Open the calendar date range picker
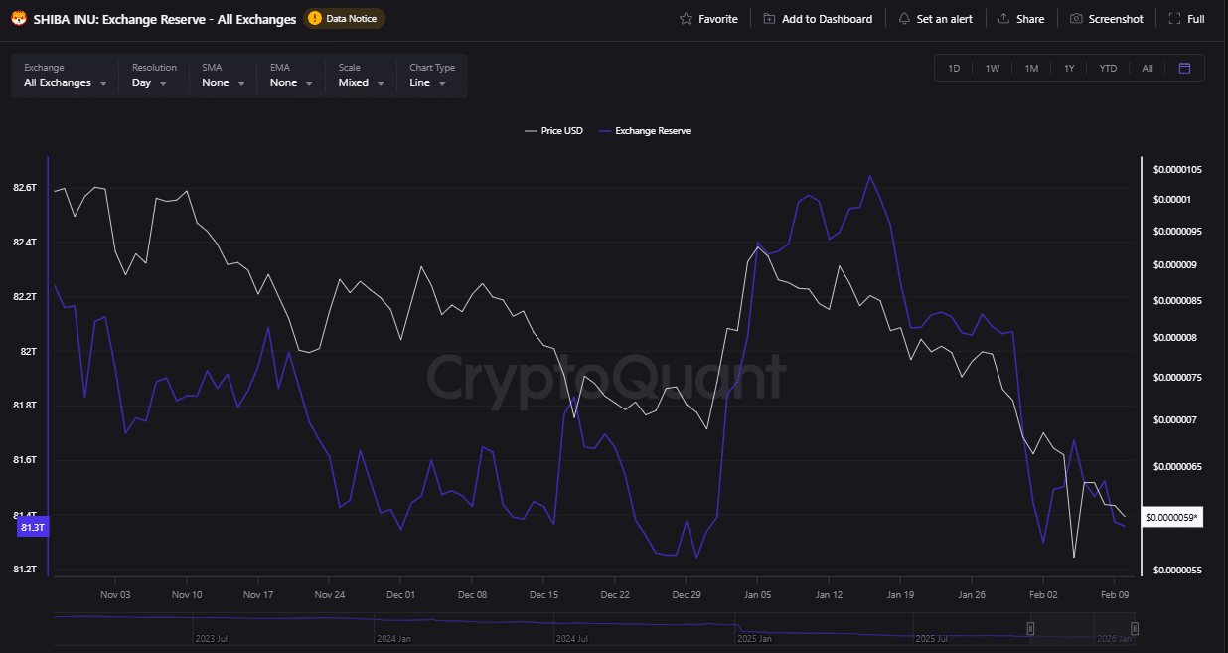The image size is (1228, 653). (1183, 68)
